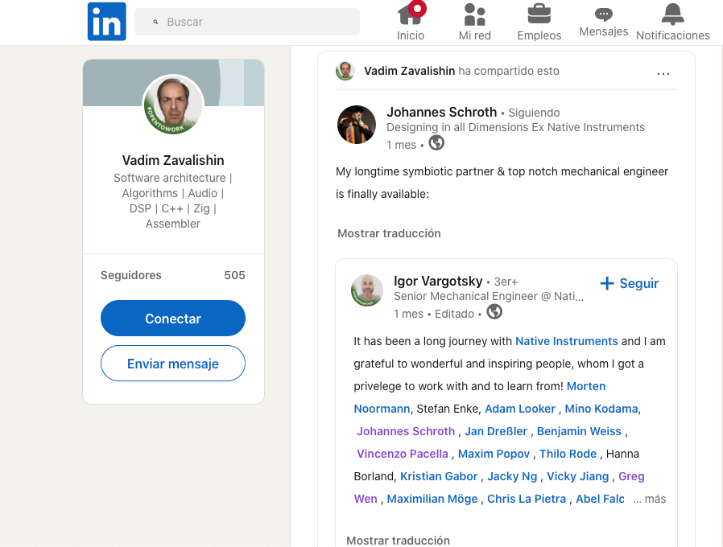723x547 pixels.
Task: Open Thilo Rode mention link
Action: tap(568, 454)
